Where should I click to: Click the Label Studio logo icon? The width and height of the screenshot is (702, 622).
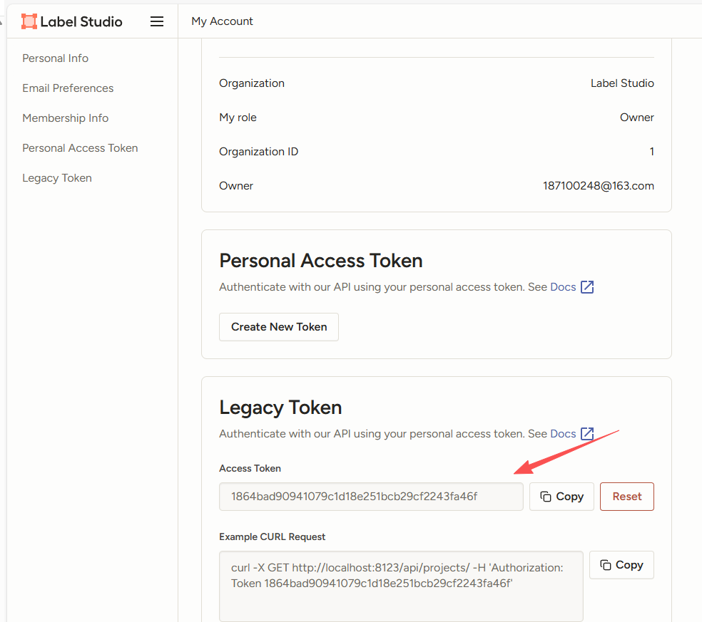(x=29, y=21)
